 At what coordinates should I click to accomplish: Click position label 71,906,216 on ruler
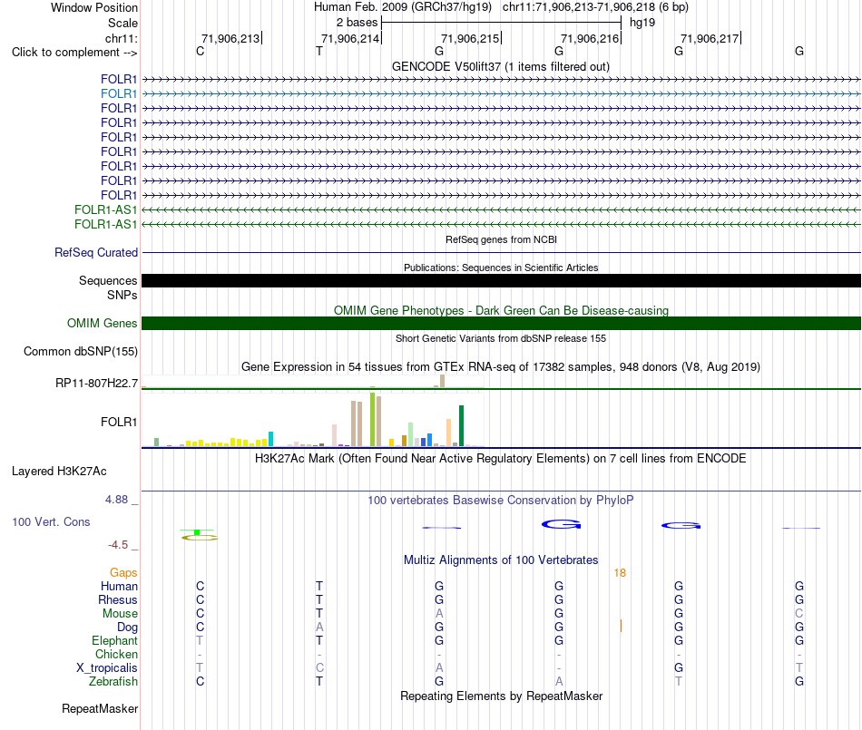tap(590, 38)
